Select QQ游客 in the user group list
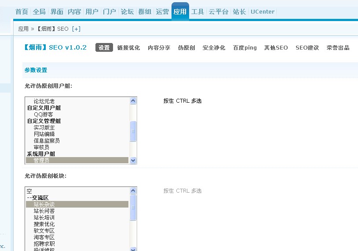358x251 pixels. click(44, 115)
